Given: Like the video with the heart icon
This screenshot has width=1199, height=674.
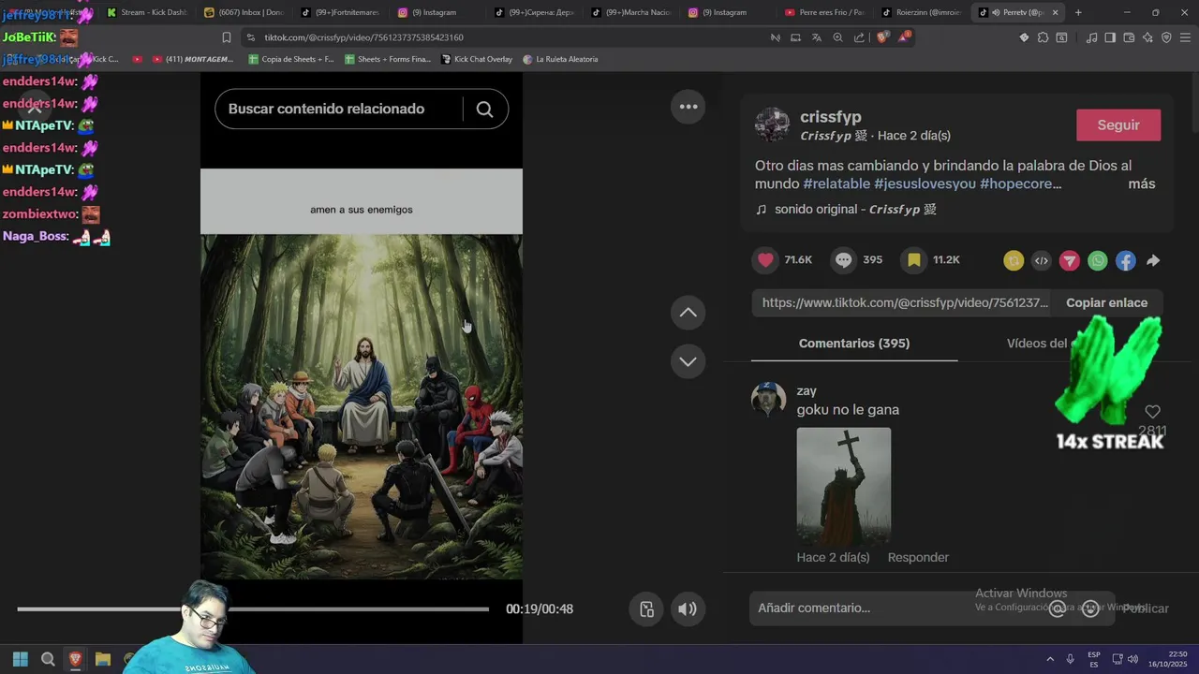Looking at the screenshot, I should 766,260.
